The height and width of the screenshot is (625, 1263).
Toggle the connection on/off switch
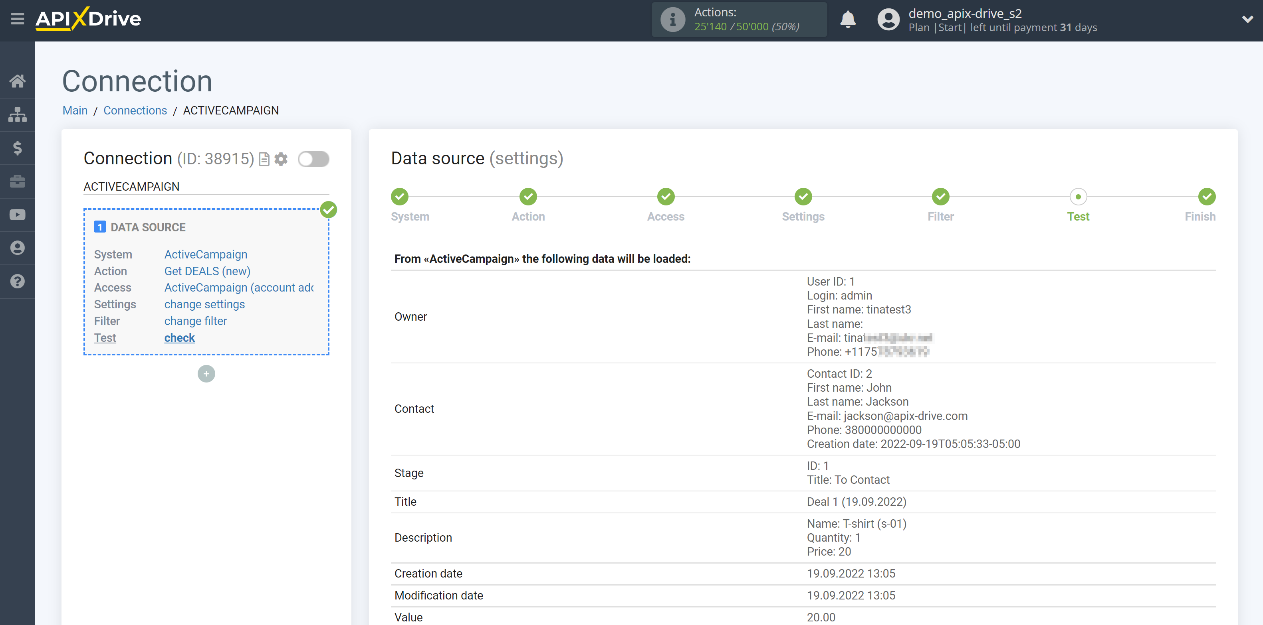point(313,159)
